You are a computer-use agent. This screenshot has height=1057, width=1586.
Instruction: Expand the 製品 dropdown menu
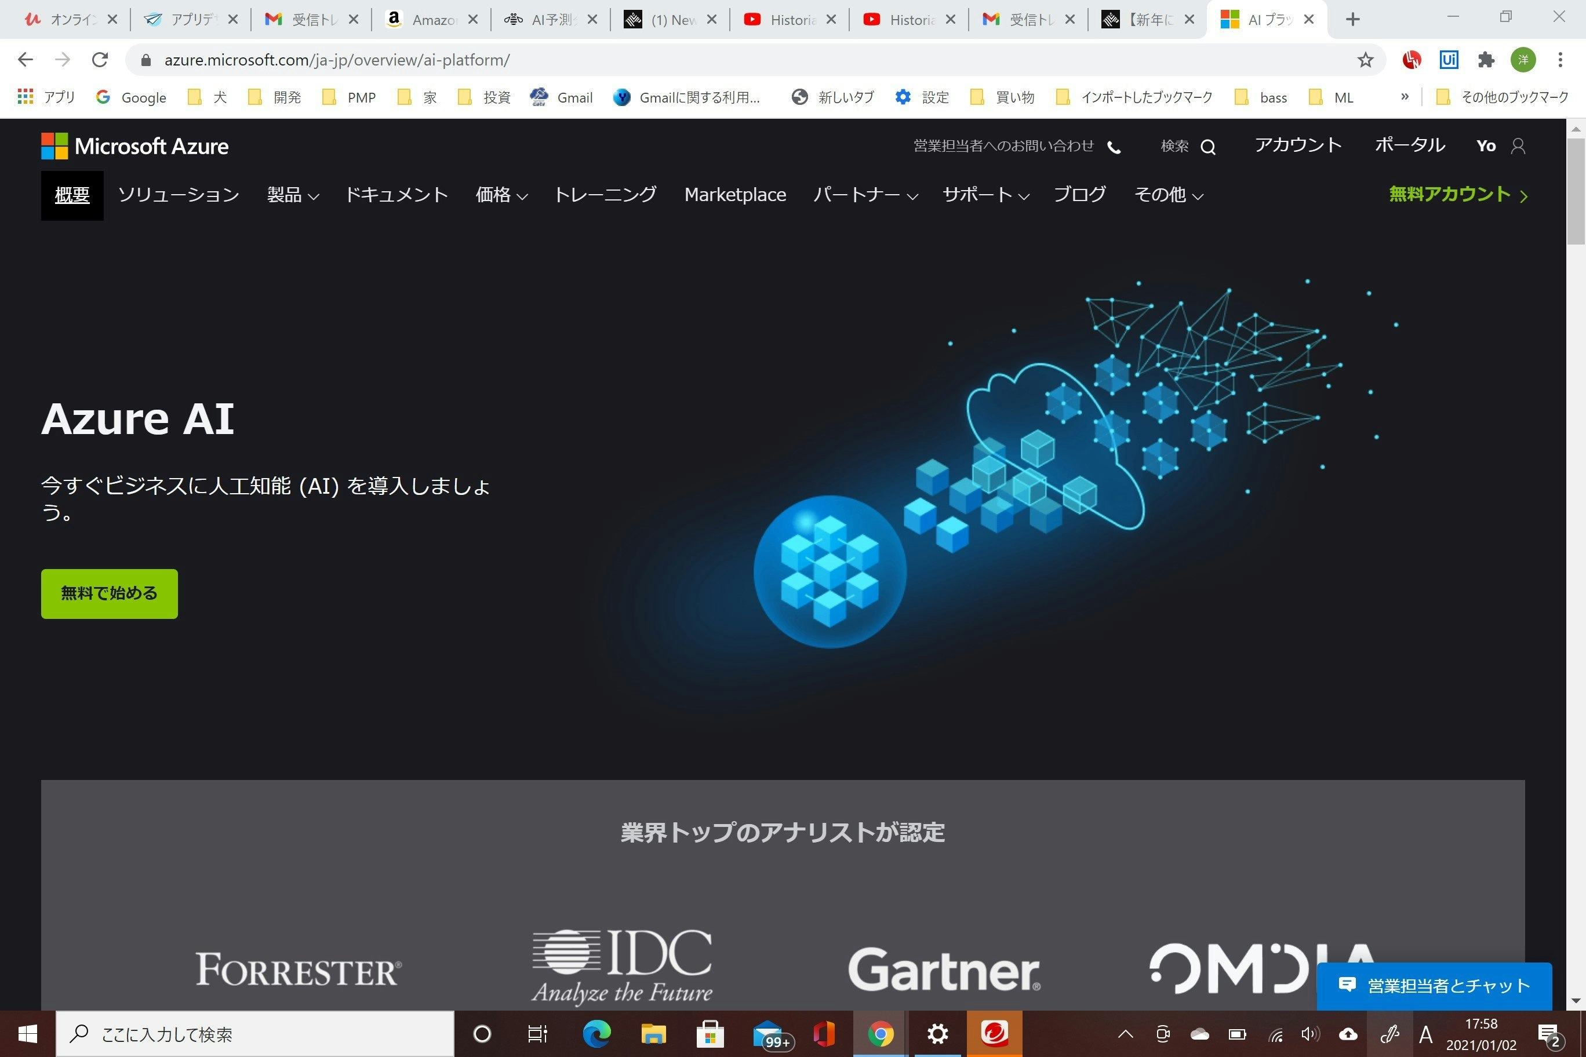point(293,195)
